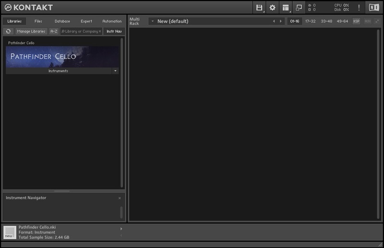Screen dimensions: 384x248
Task: Open Pathfinder Cello Instruments dropdown arrow
Action: tap(115, 71)
